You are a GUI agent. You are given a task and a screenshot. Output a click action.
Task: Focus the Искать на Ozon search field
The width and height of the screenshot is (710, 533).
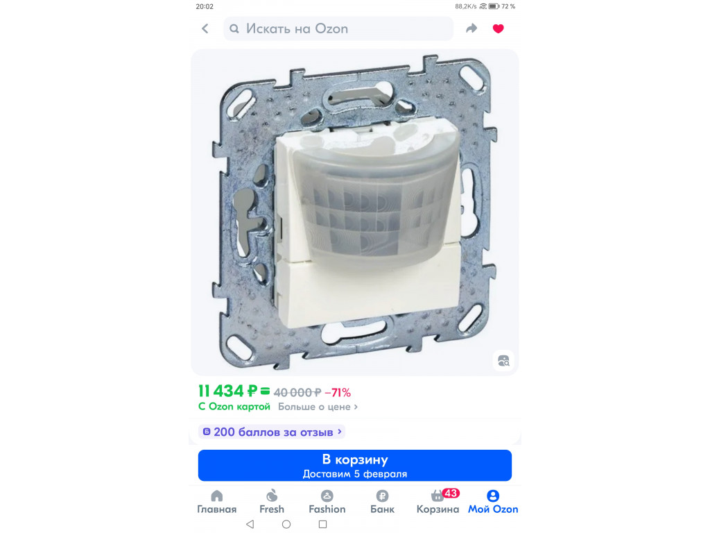338,28
